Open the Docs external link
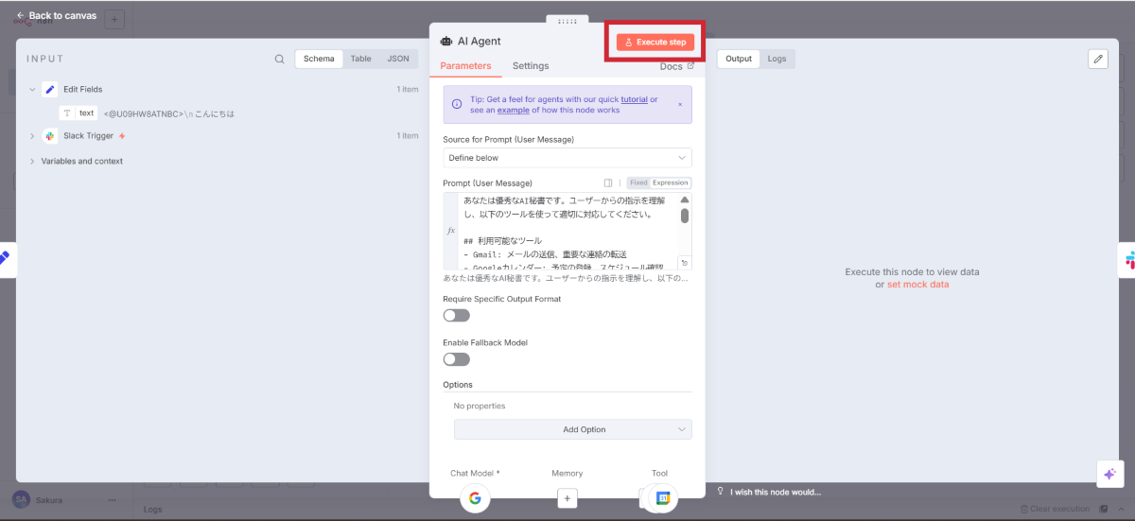1135x521 pixels. (676, 66)
